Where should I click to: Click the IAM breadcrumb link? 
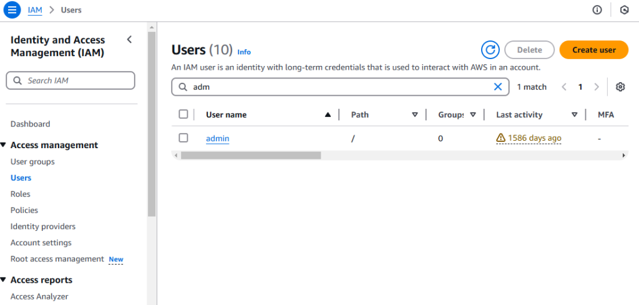[35, 10]
